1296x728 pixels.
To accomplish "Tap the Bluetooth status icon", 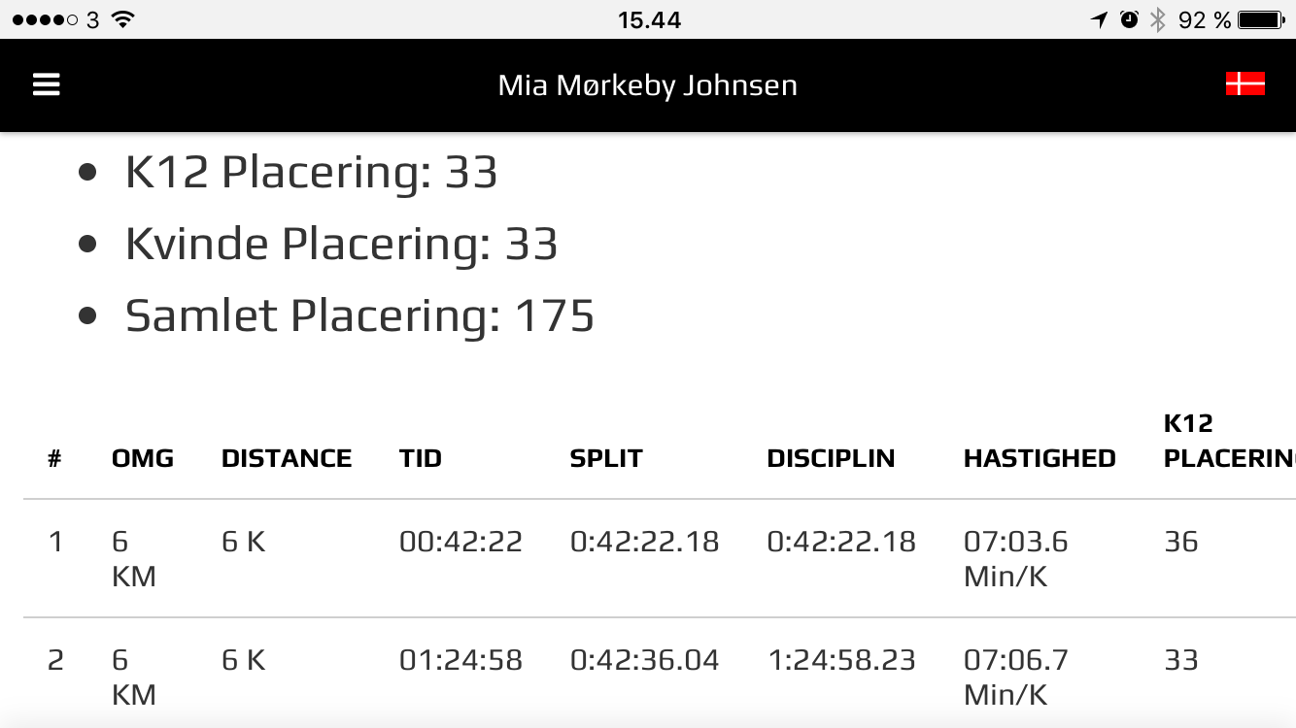I will coord(1157,19).
